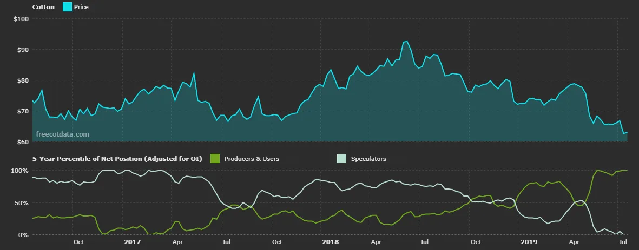The width and height of the screenshot is (639, 250).
Task: Click the green Producers & Users swatch
Action: point(215,159)
